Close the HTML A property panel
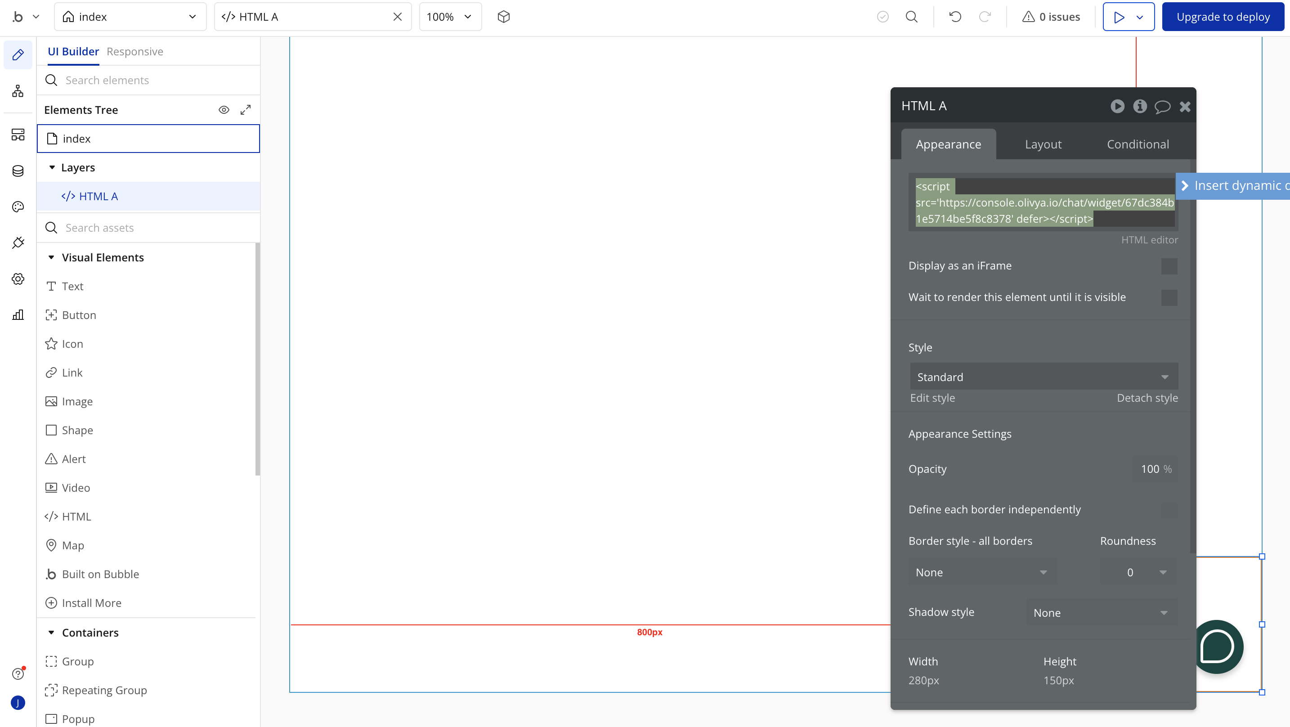Screen dimensions: 1290x727 (x=1185, y=106)
